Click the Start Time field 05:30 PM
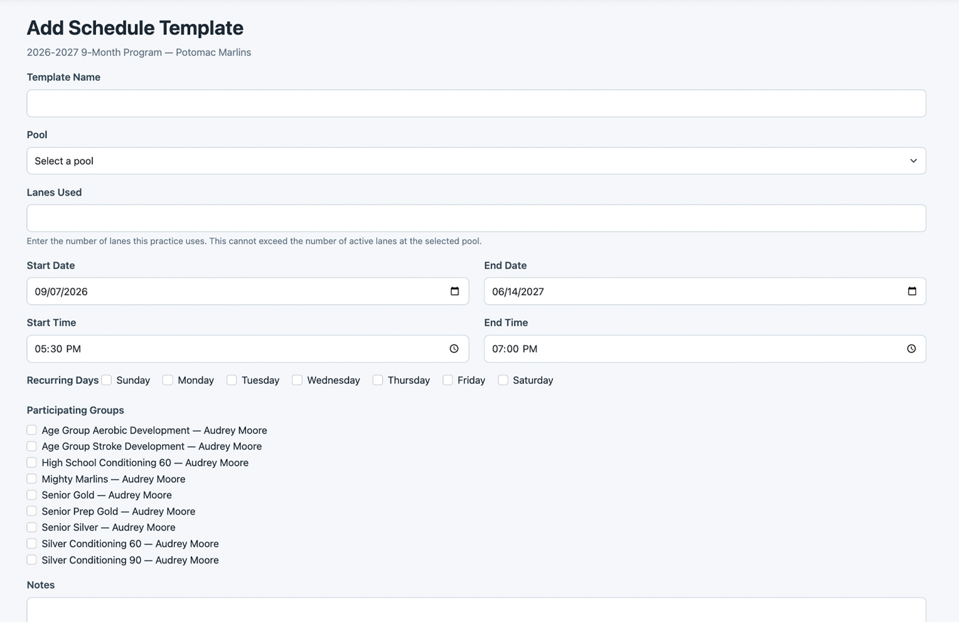The width and height of the screenshot is (959, 622). click(x=248, y=349)
